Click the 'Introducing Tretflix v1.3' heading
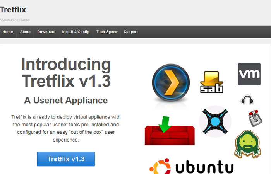This screenshot has width=271, height=174. coord(66,72)
